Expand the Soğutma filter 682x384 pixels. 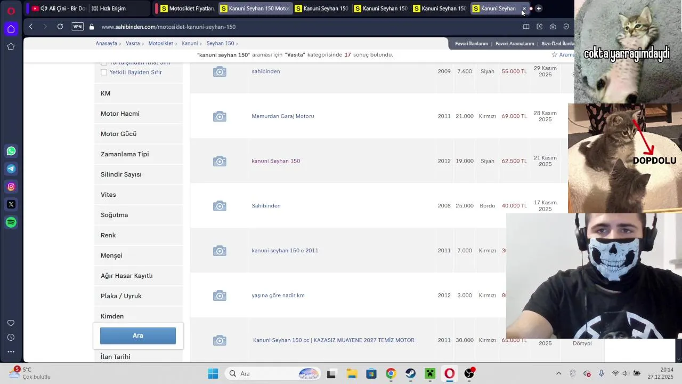139,215
